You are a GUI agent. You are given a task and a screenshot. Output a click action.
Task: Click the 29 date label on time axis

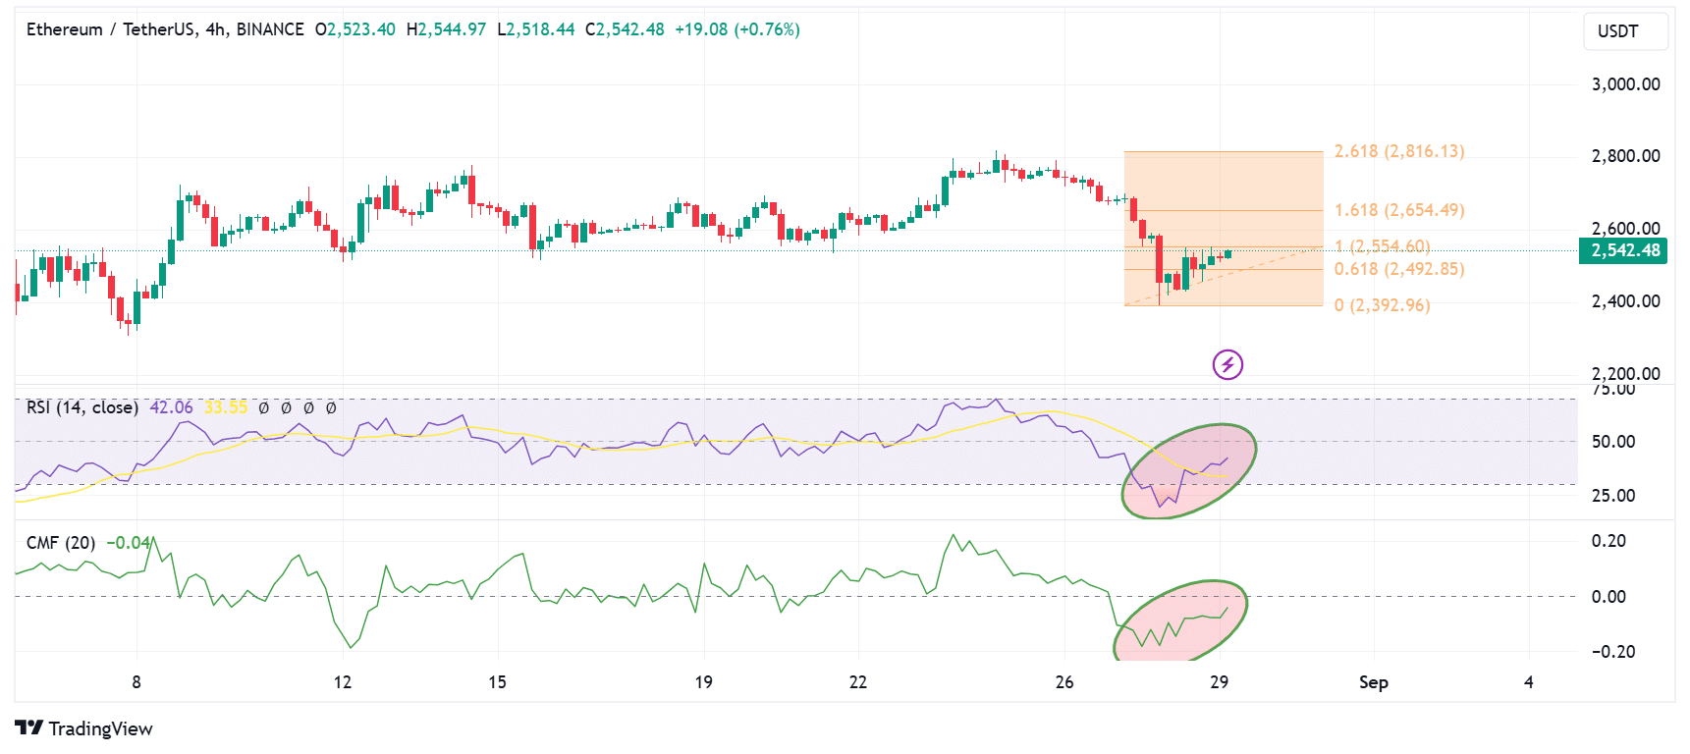tap(1219, 682)
